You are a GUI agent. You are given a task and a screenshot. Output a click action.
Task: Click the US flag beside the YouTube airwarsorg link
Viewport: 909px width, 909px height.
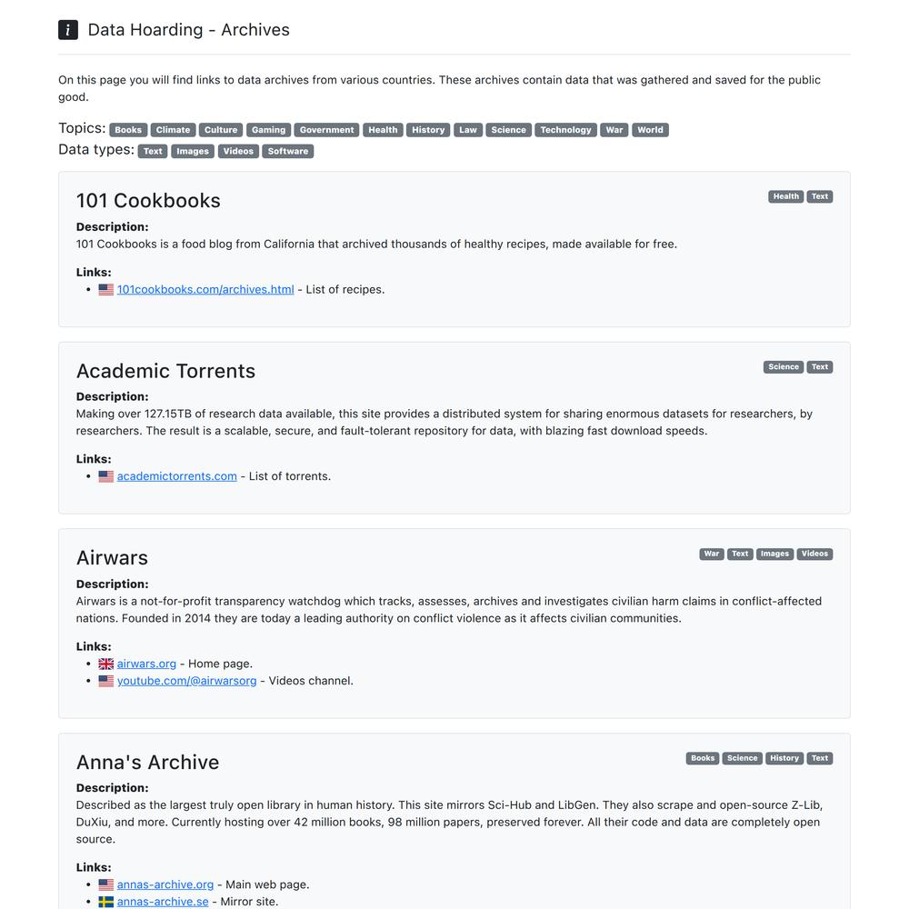pyautogui.click(x=106, y=681)
